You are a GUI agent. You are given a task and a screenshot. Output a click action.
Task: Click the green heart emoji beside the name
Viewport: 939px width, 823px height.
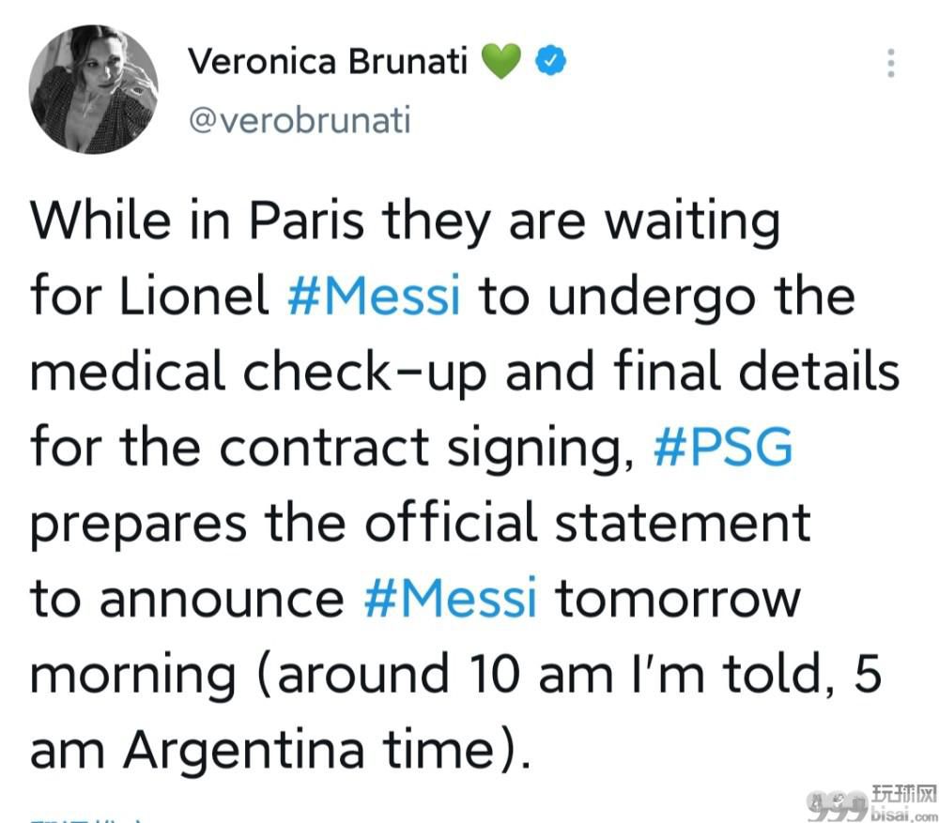(x=501, y=62)
